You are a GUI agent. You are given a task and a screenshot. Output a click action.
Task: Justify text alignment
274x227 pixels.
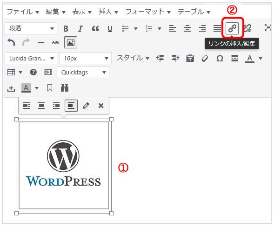(217, 28)
